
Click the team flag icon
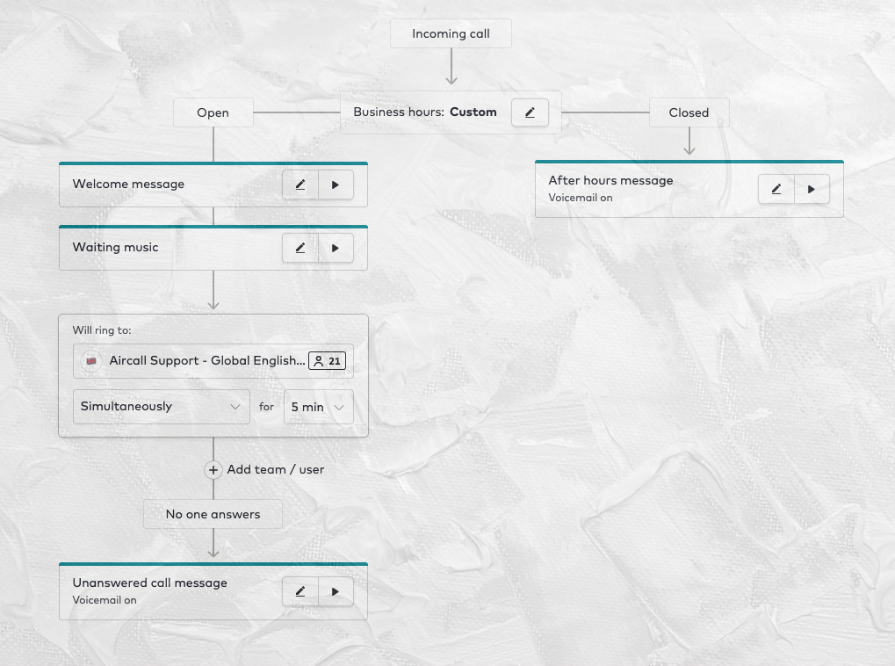point(91,361)
